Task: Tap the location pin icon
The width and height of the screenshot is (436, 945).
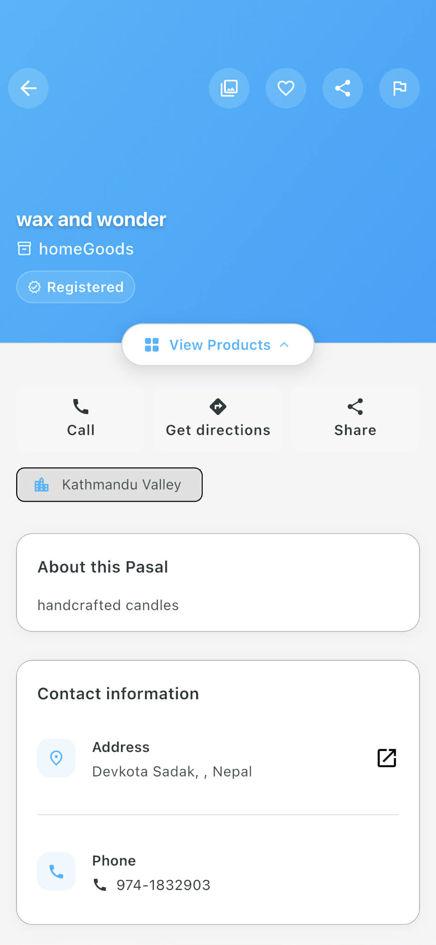Action: tap(56, 758)
